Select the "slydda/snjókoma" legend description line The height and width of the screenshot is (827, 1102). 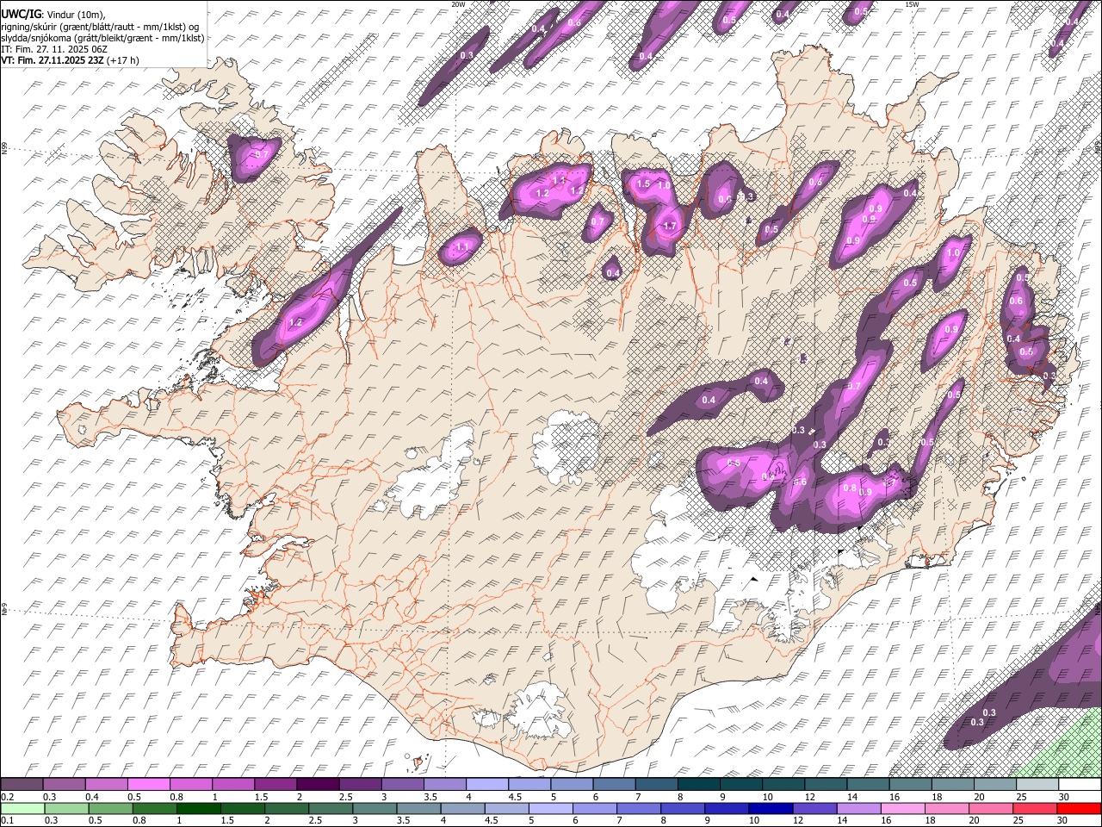click(102, 38)
